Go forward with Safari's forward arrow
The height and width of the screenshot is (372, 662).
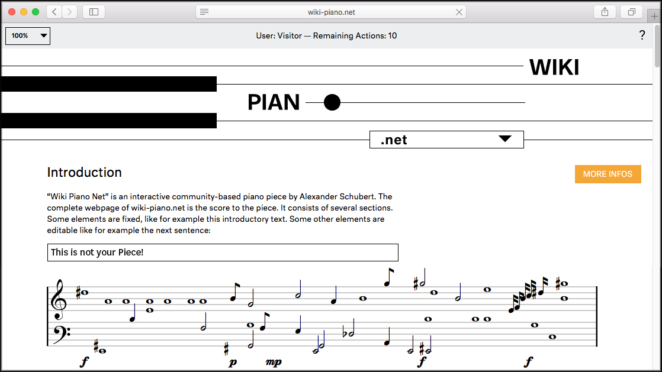[x=70, y=12]
